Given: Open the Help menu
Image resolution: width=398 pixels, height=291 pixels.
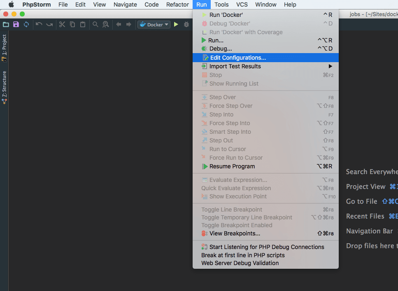Looking at the screenshot, I should coord(290,5).
